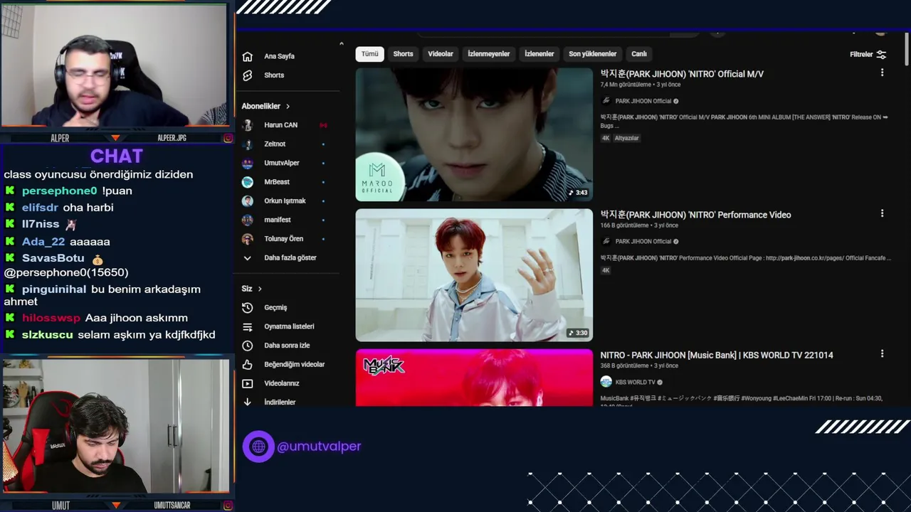Open NITRO Music Bank KBS video title
911x512 pixels.
717,355
